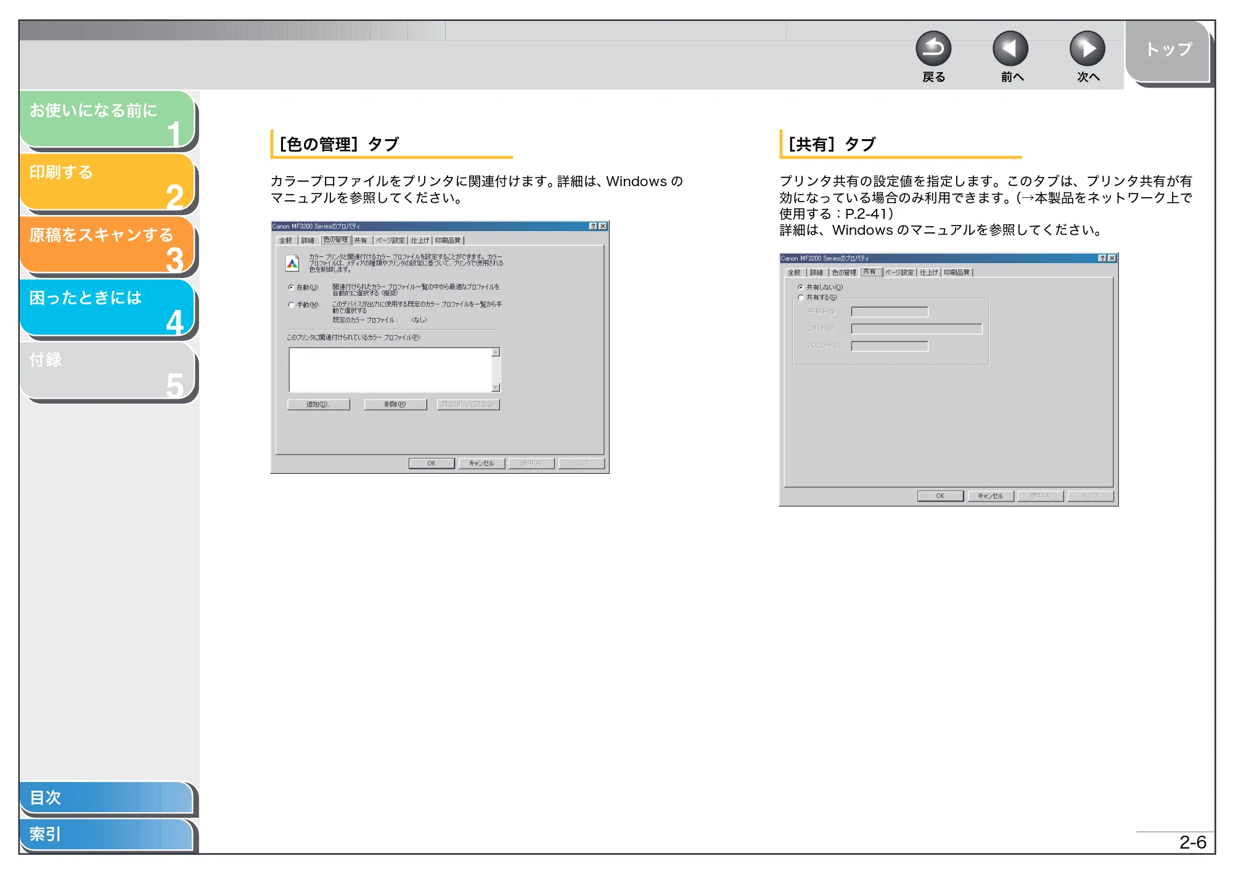The width and height of the screenshot is (1233, 872).
Task: Click OK in the color management dialog
Action: (432, 463)
